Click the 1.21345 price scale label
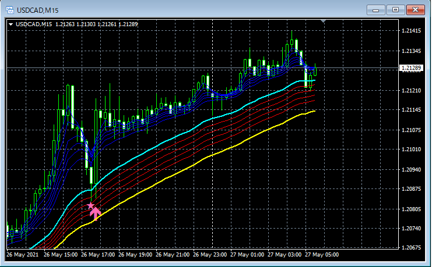 [x=412, y=51]
